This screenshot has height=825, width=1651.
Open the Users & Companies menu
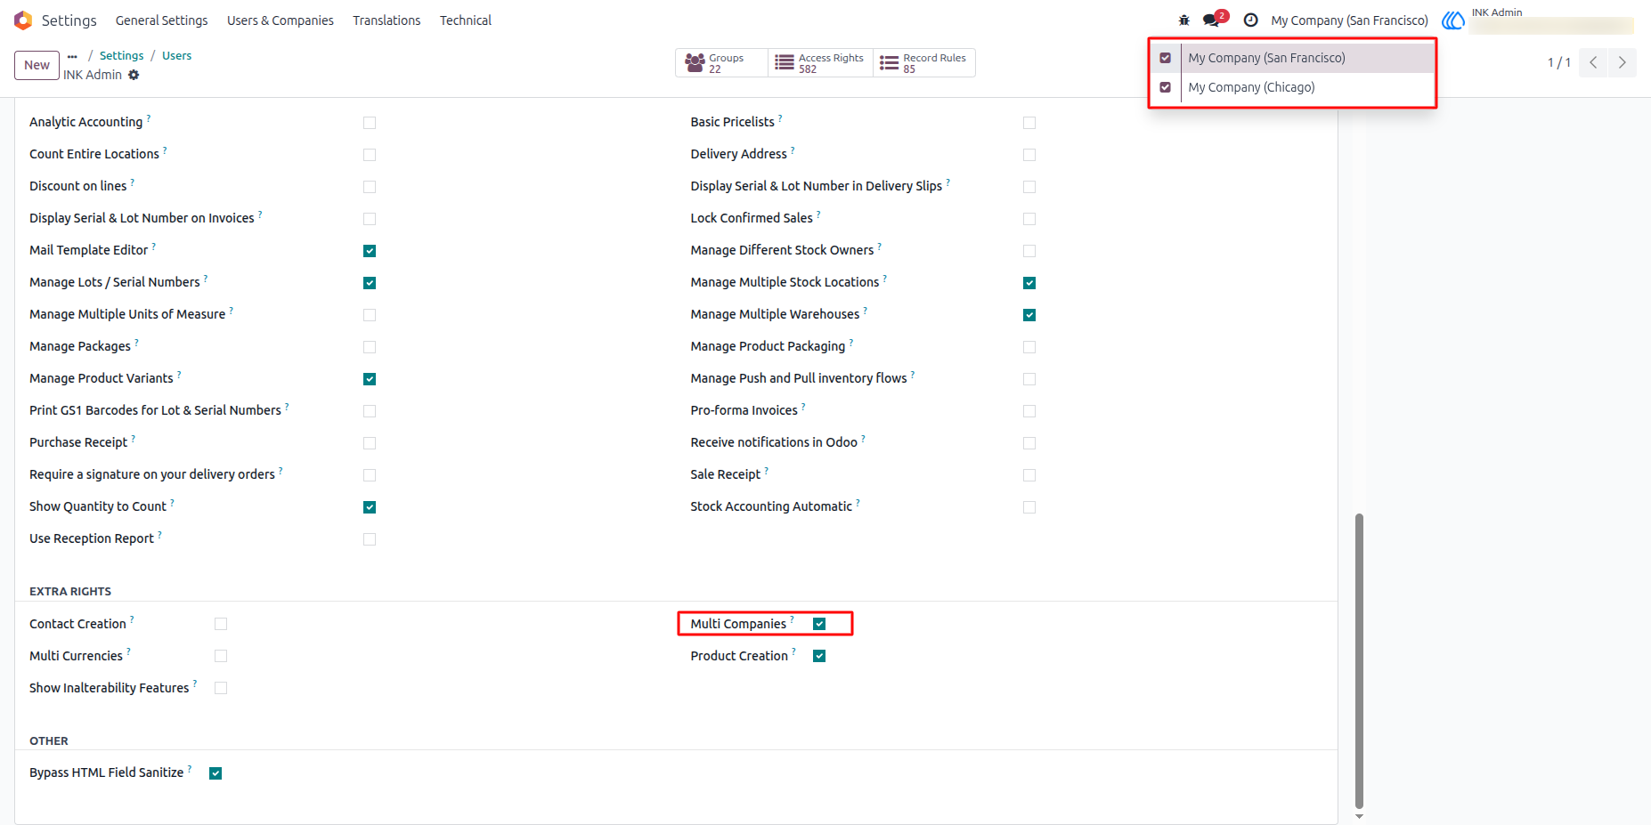[281, 20]
